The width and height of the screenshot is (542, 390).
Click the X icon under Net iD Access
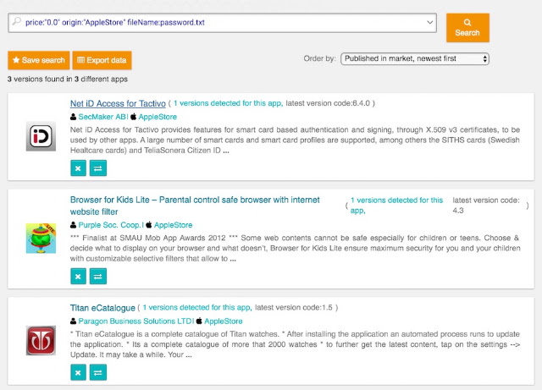pyautogui.click(x=78, y=168)
